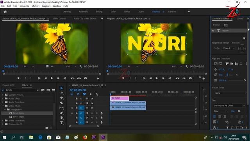The image size is (250, 141).
Task: Open the Sequence menu
Action: pos(24,6)
